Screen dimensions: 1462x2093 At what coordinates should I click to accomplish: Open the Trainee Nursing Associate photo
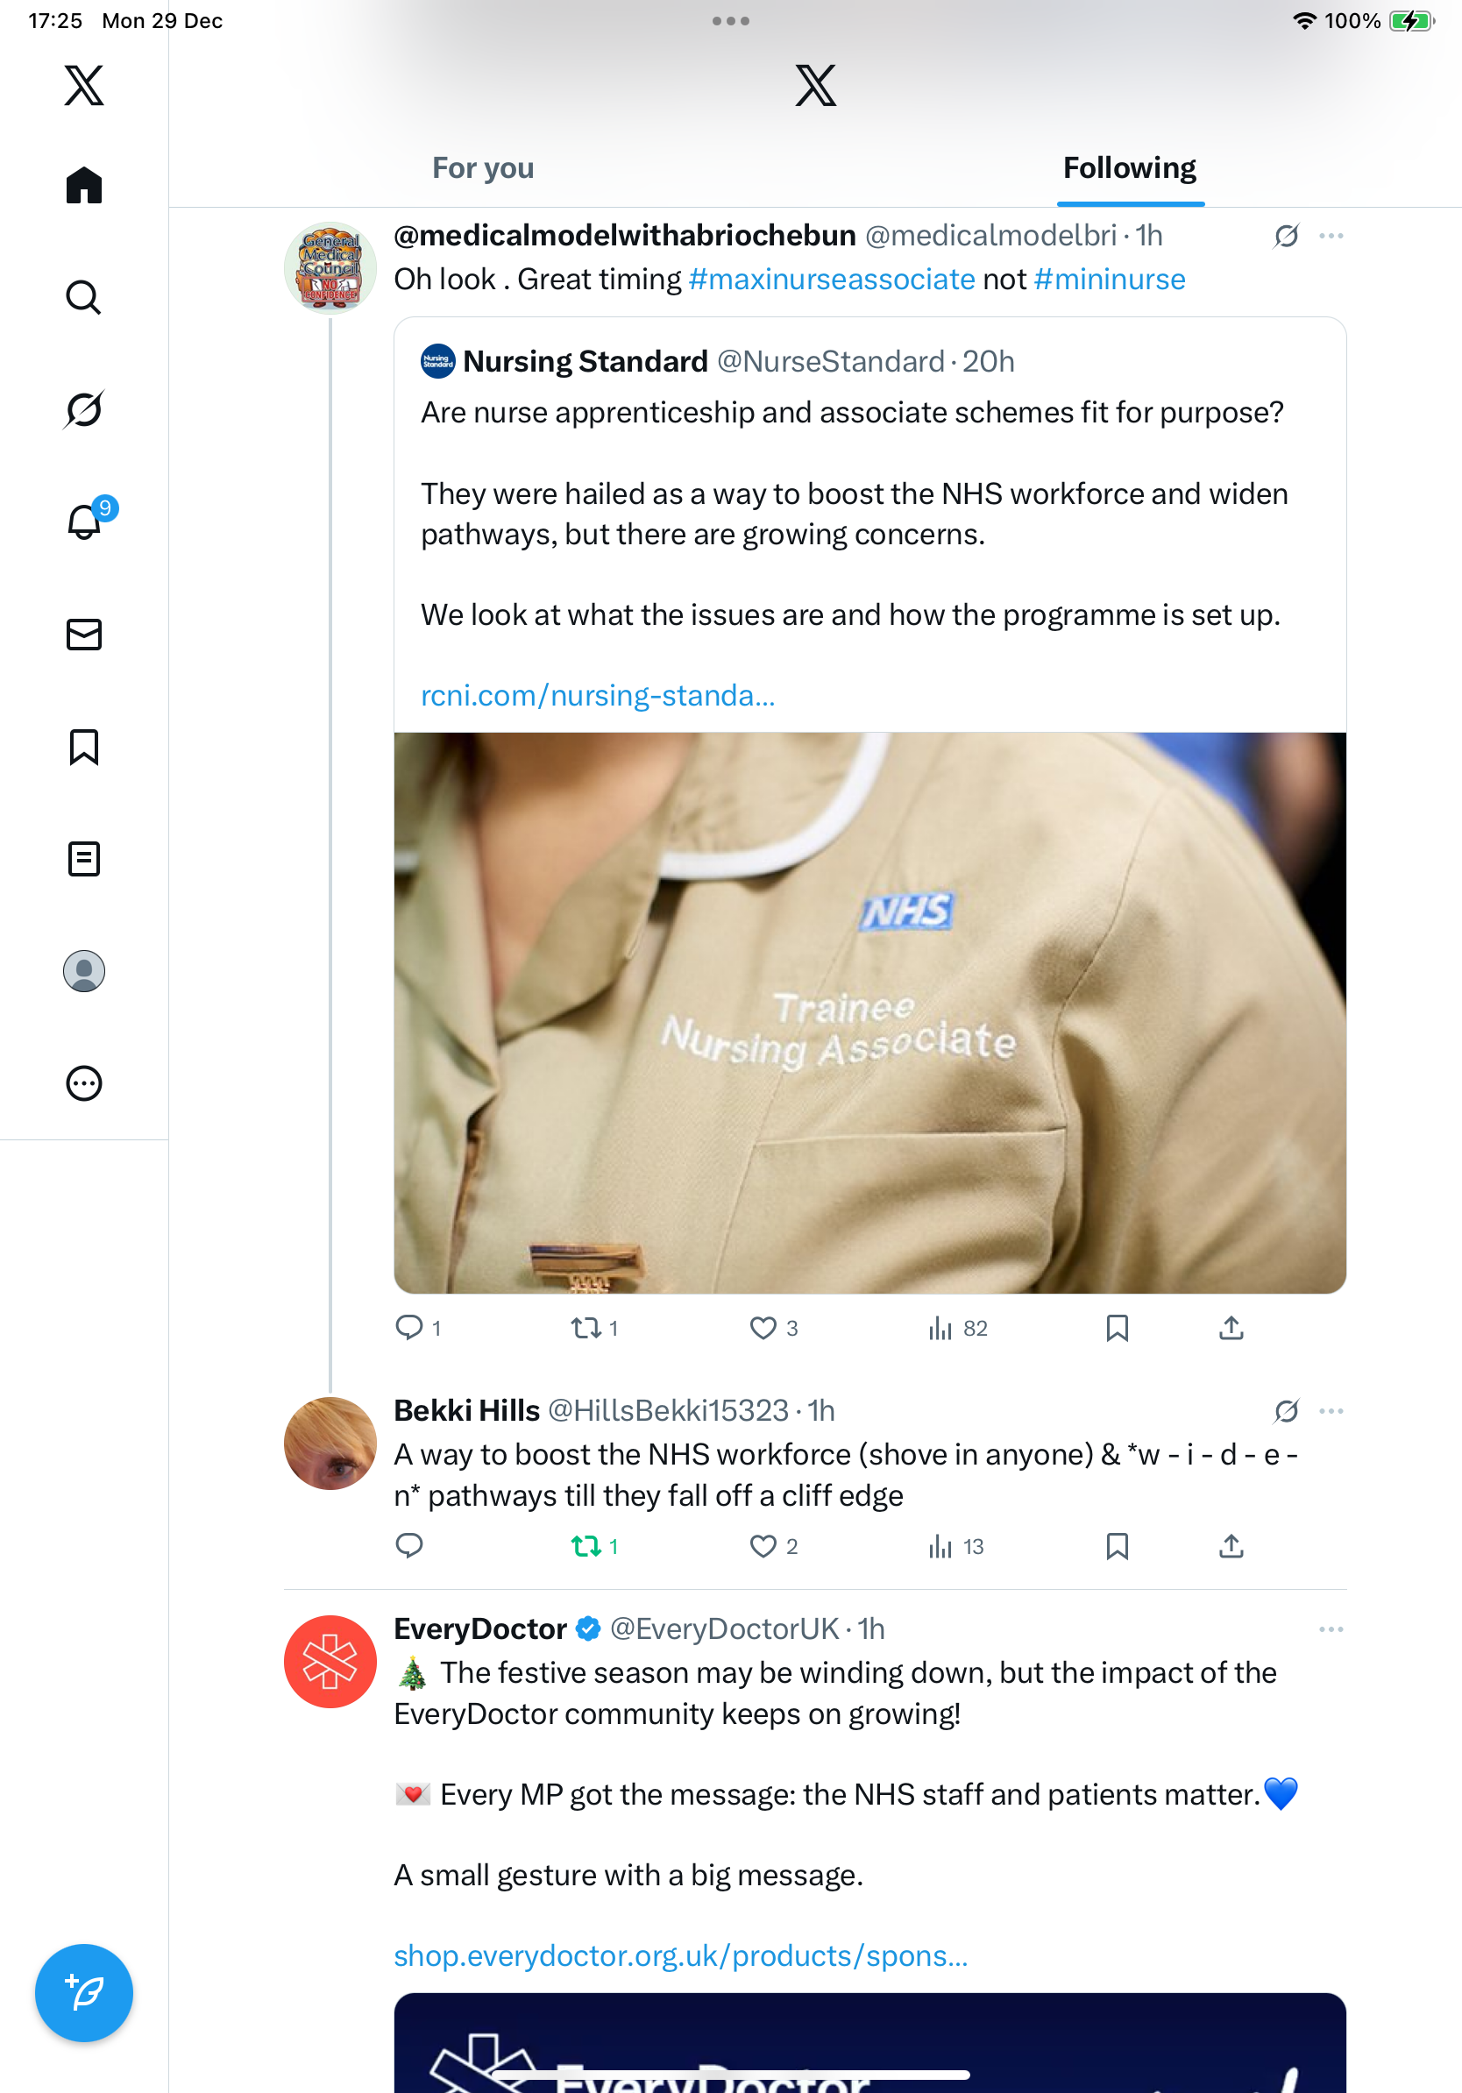869,1011
